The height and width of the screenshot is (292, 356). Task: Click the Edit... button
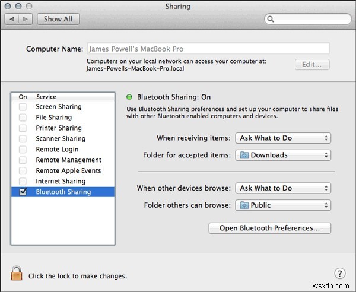(312, 65)
